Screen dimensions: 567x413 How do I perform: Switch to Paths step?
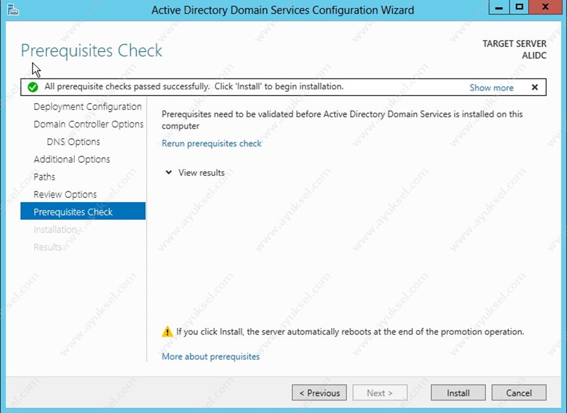pyautogui.click(x=44, y=177)
